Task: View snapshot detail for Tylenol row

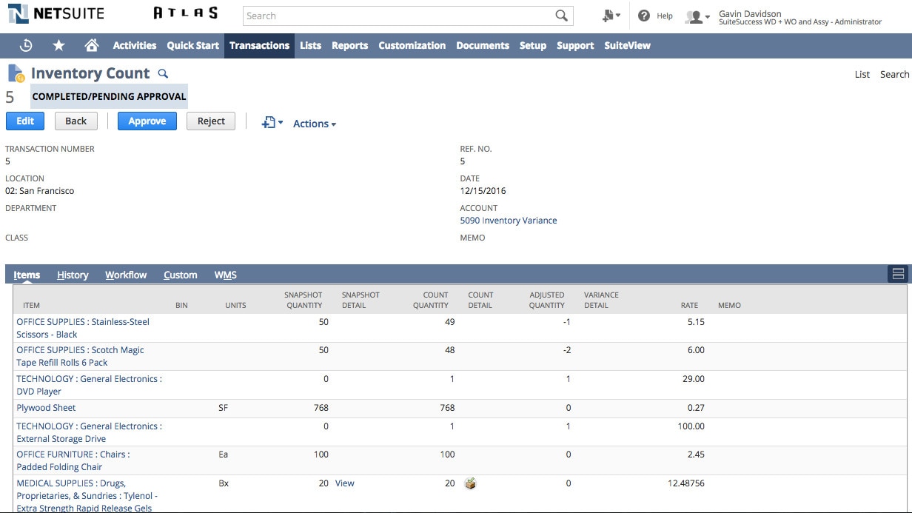Action: coord(344,483)
